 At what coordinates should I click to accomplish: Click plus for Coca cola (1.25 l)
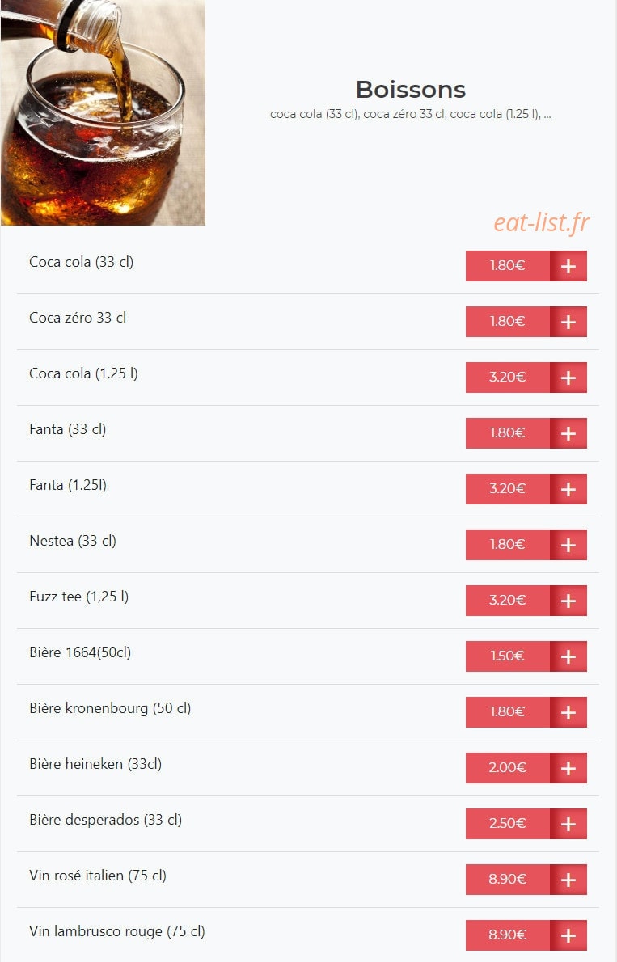pos(568,378)
